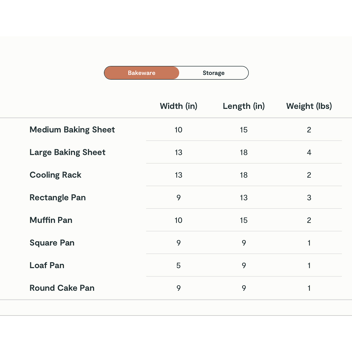Click the Length (in) column header
Image resolution: width=352 pixels, height=352 pixels.
(x=244, y=106)
